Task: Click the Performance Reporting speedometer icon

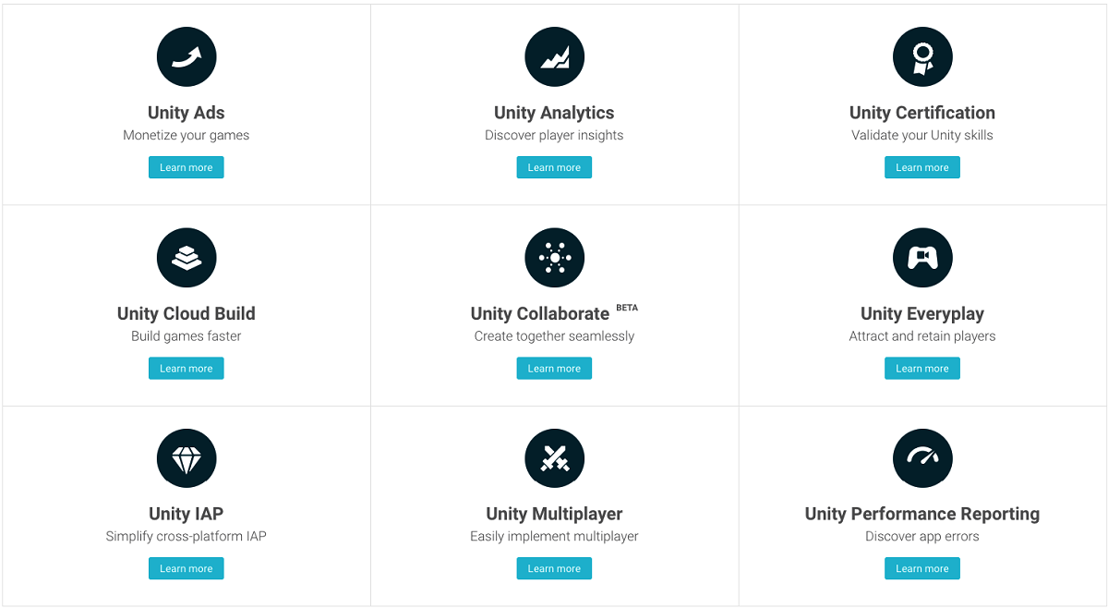Action: [x=922, y=458]
